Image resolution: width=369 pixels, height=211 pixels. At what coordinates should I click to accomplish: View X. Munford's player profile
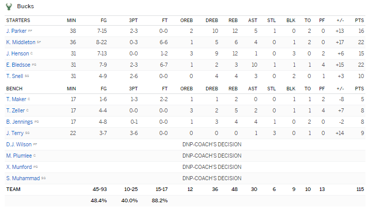pos(19,167)
